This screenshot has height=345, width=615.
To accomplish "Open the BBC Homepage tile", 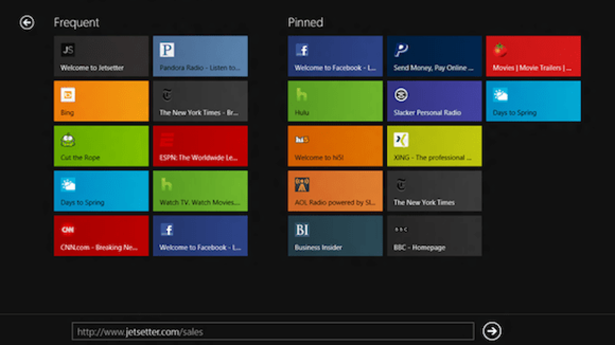I will tap(434, 236).
